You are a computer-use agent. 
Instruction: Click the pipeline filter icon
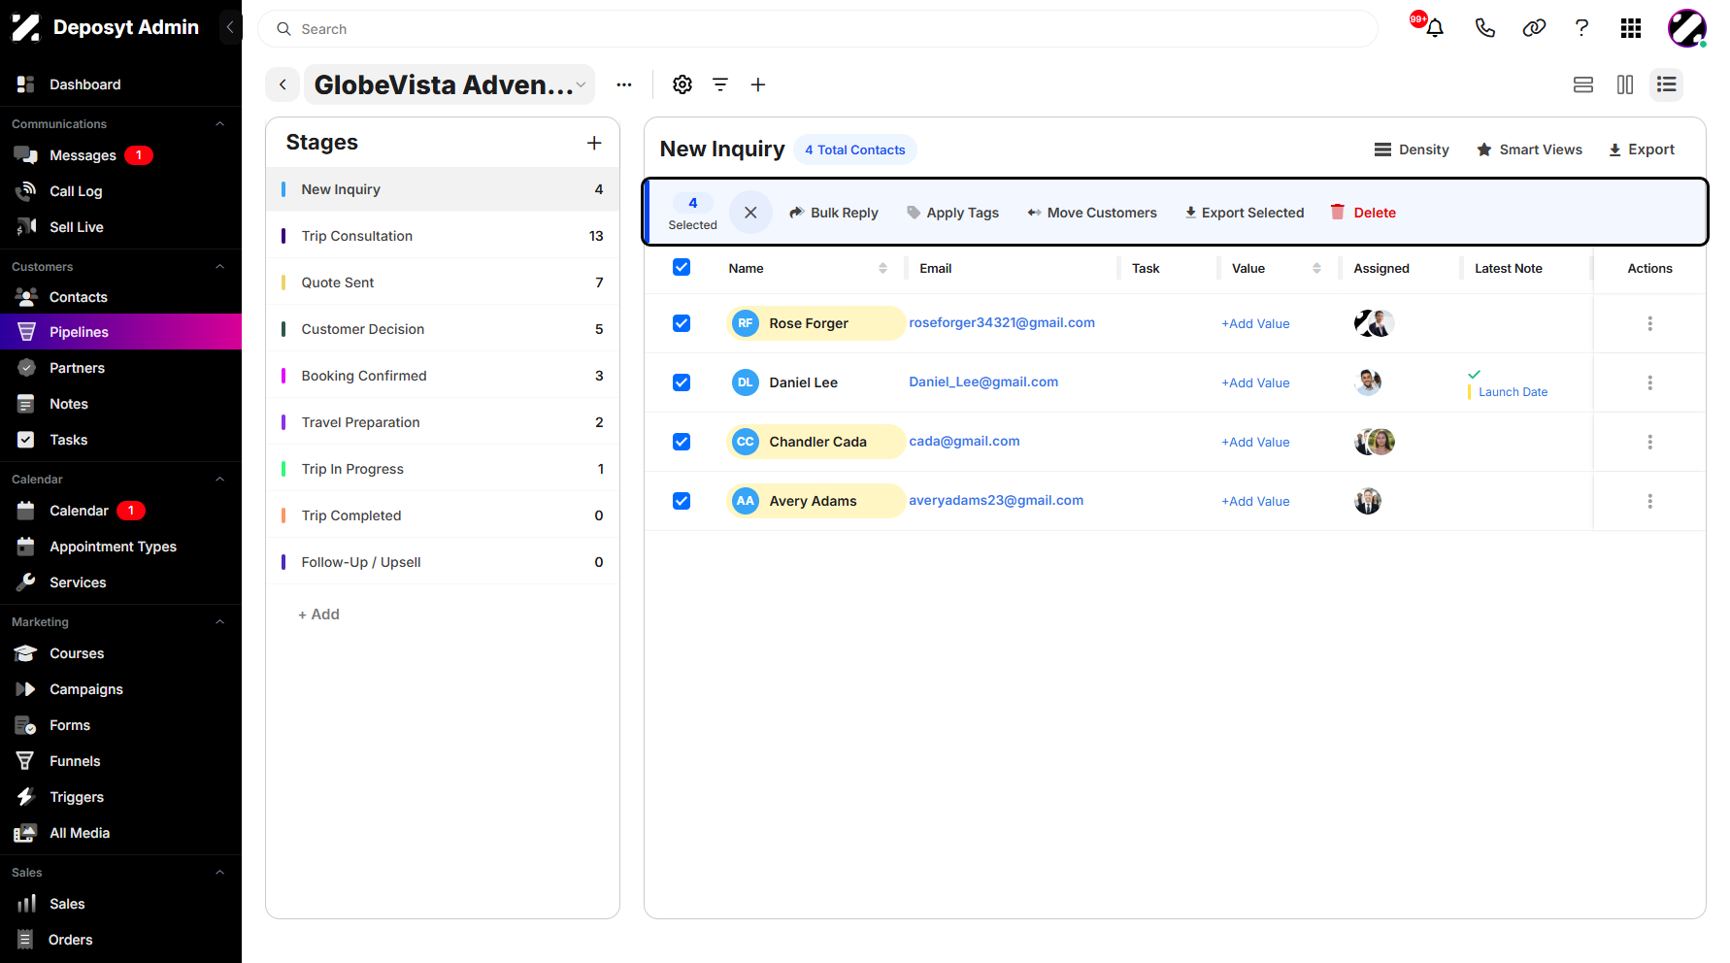tap(720, 84)
